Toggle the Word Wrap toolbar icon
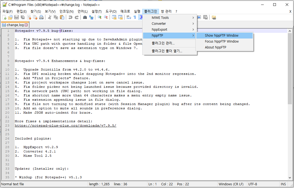The image size is (294, 188). pos(129,18)
